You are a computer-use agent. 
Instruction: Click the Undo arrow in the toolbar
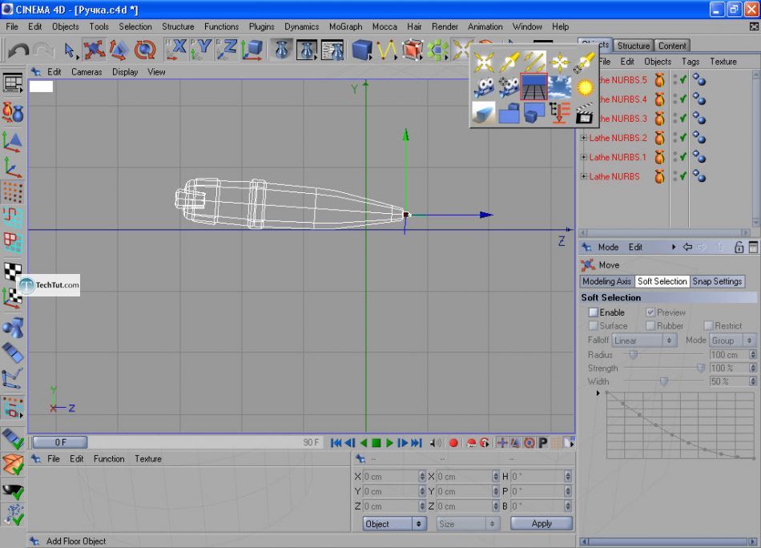(x=18, y=50)
